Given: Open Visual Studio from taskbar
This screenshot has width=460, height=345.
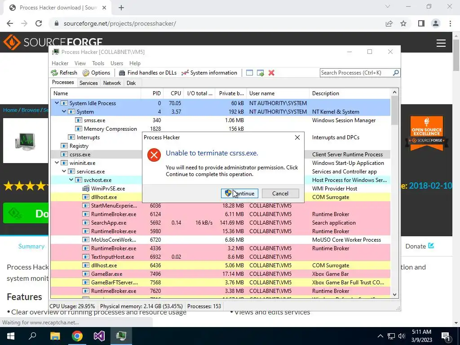Looking at the screenshot, I should pyautogui.click(x=99, y=336).
